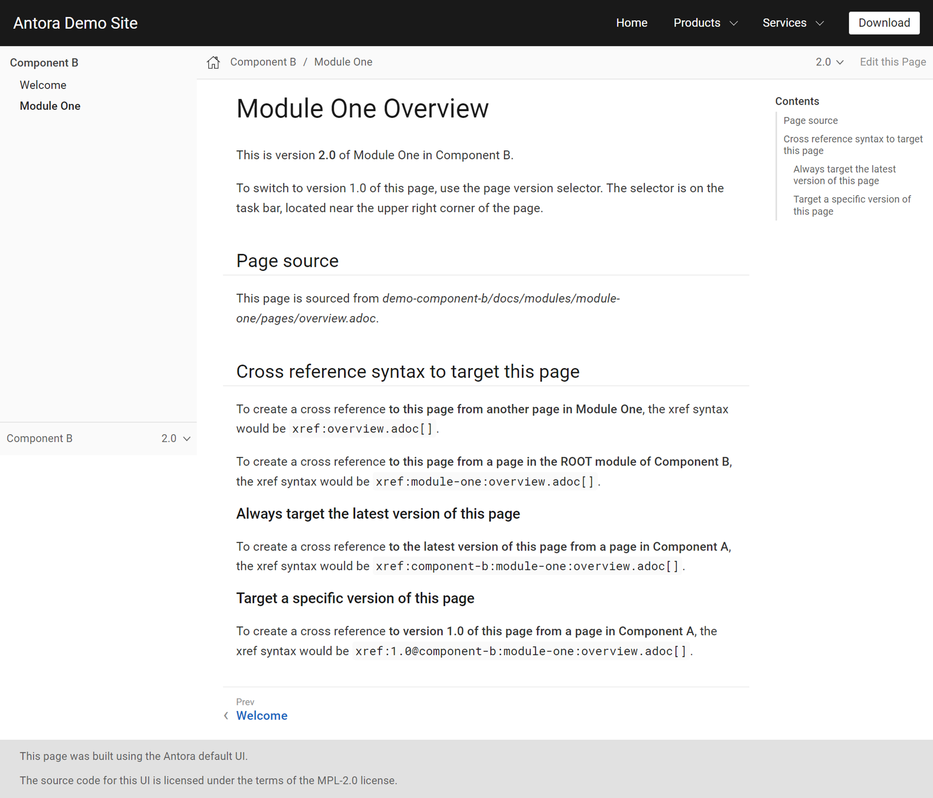Jump to Page source in Contents
Image resolution: width=933 pixels, height=798 pixels.
(x=810, y=121)
